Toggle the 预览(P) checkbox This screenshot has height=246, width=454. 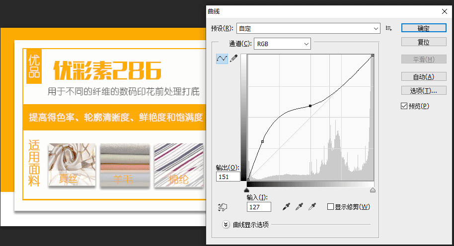(x=404, y=106)
